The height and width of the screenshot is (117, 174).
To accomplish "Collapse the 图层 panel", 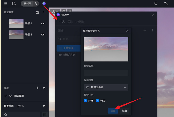I will [x=44, y=88].
